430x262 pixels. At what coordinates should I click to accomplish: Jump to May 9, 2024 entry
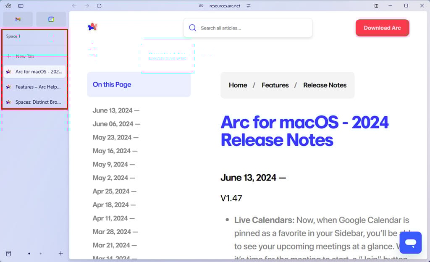tap(113, 164)
